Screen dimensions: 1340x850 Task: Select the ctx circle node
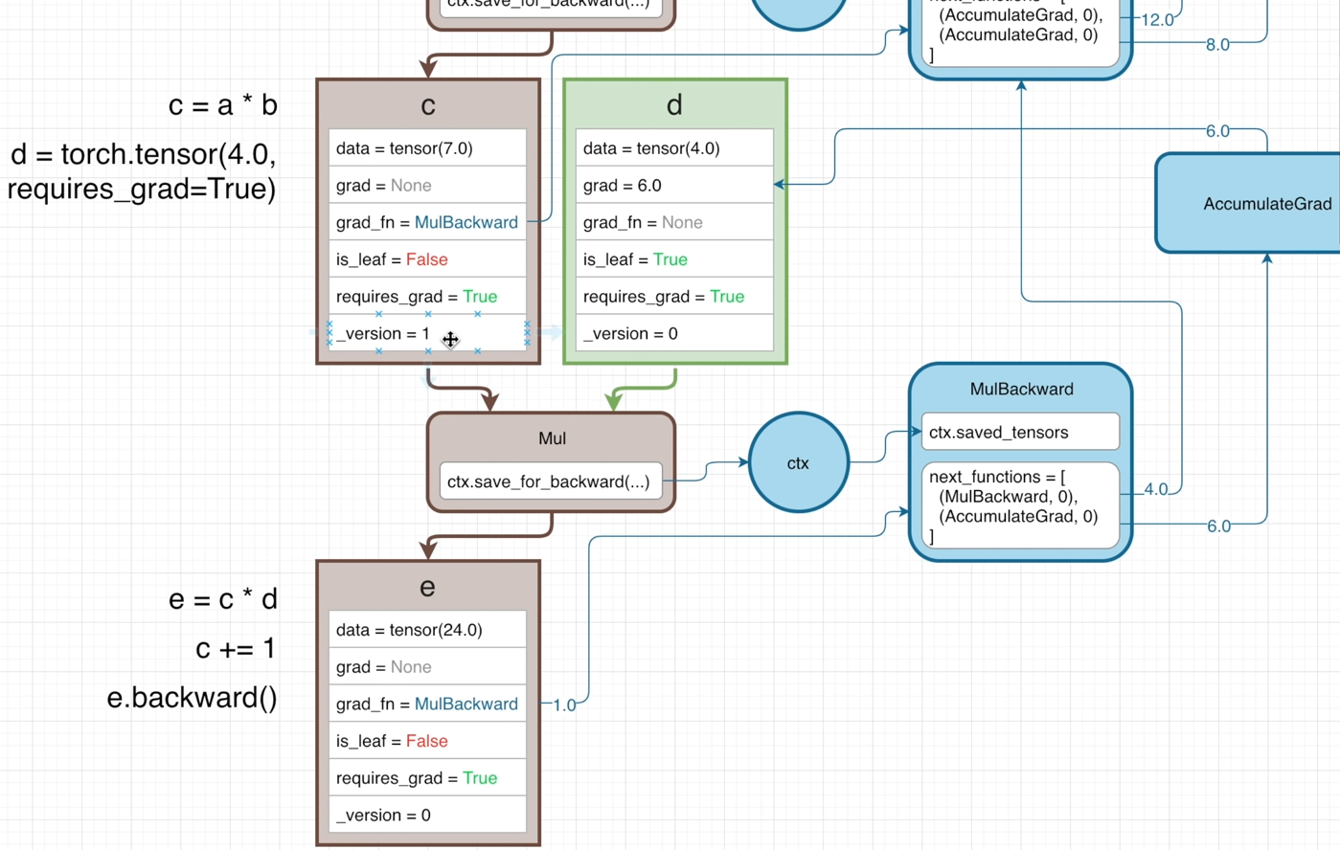(798, 463)
